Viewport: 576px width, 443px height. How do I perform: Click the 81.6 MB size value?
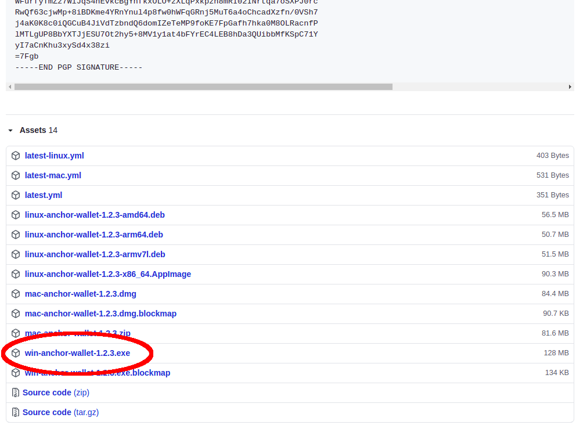pos(555,333)
